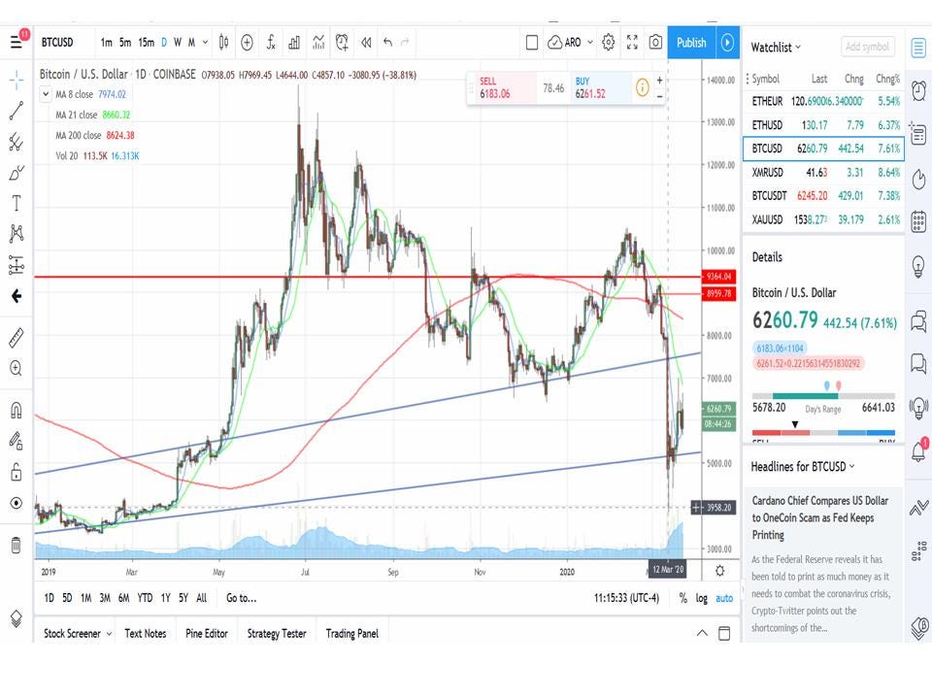Open the select layout square icon
932x699 pixels.
532,42
